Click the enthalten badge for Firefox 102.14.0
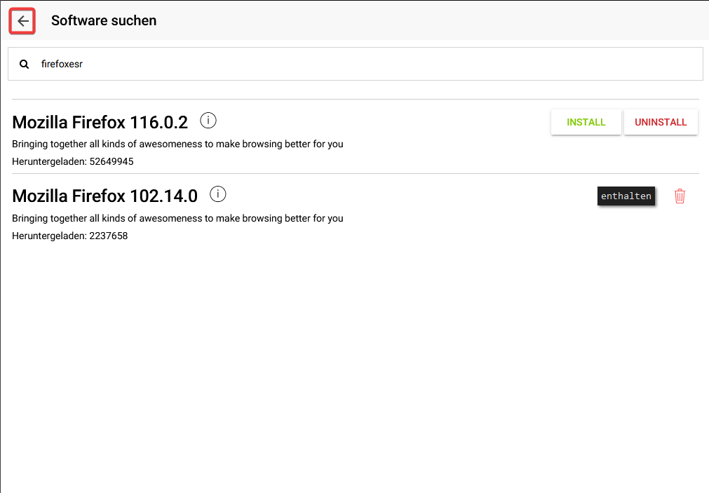The width and height of the screenshot is (709, 493). (626, 196)
